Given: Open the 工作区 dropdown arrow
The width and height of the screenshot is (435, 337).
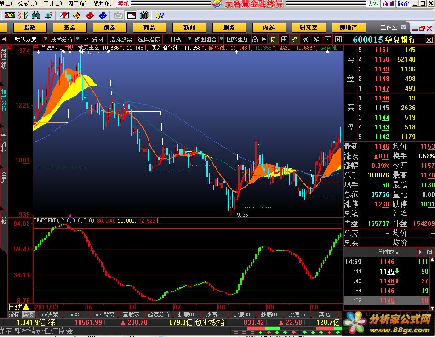Looking at the screenshot, I should (403, 27).
